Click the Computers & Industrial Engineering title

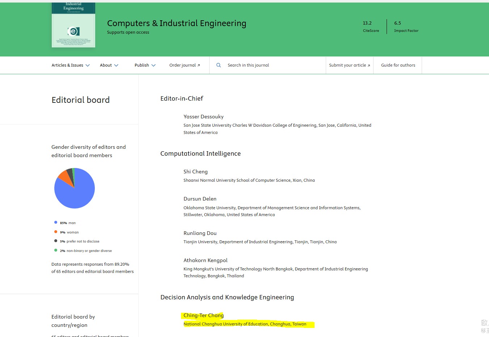click(177, 23)
